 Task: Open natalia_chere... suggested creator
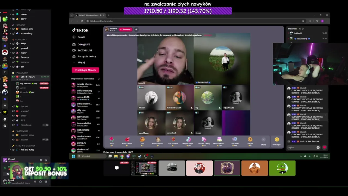click(86, 85)
